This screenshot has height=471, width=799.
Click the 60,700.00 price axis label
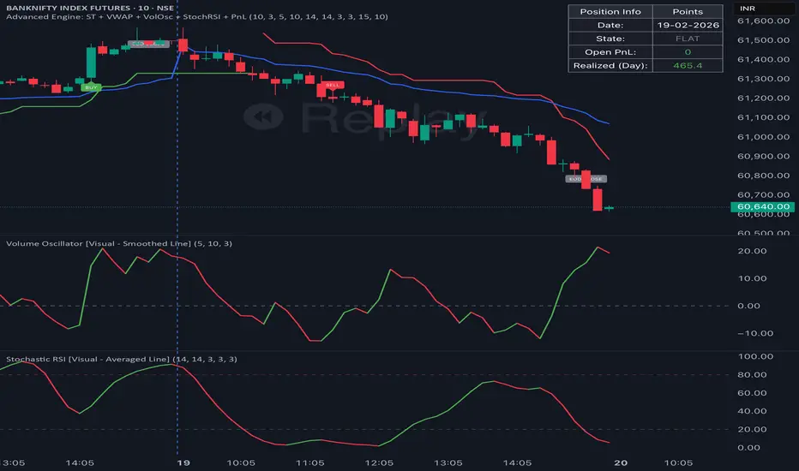tap(763, 195)
